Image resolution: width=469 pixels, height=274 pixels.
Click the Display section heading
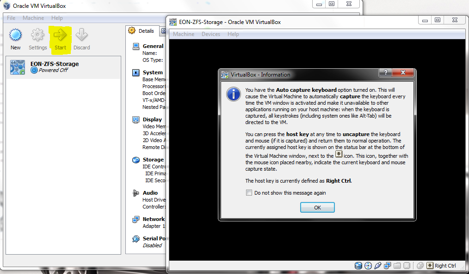tap(152, 119)
